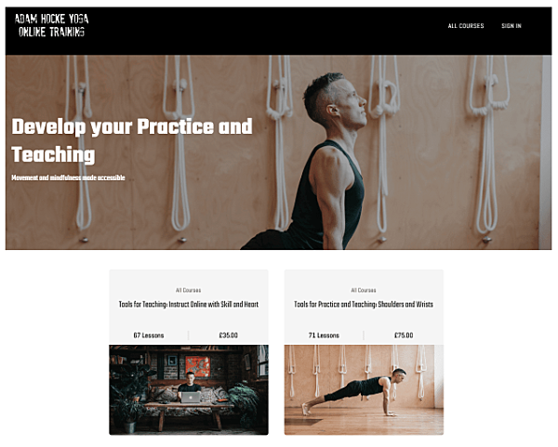This screenshot has height=447, width=558.
Task: Click the Shoulders and Wrists course card header
Action: pos(364,308)
